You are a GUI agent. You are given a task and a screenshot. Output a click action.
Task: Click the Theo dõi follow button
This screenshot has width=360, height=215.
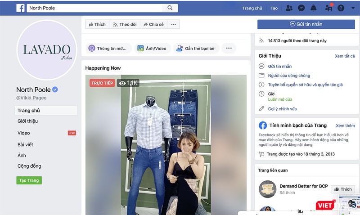(125, 24)
